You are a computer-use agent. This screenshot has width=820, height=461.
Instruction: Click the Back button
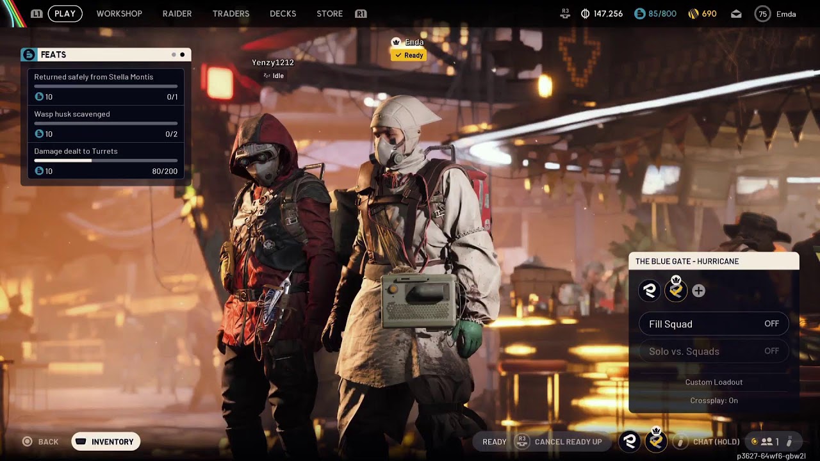40,441
